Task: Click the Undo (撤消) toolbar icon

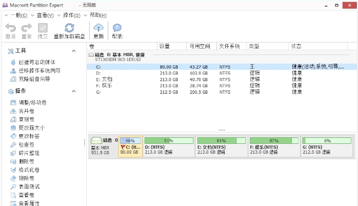Action: (10, 28)
